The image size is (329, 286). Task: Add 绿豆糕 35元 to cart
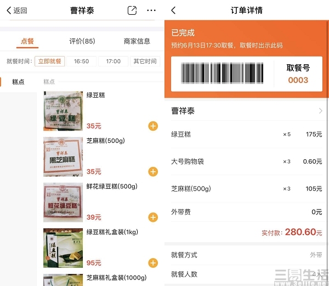tap(153, 126)
